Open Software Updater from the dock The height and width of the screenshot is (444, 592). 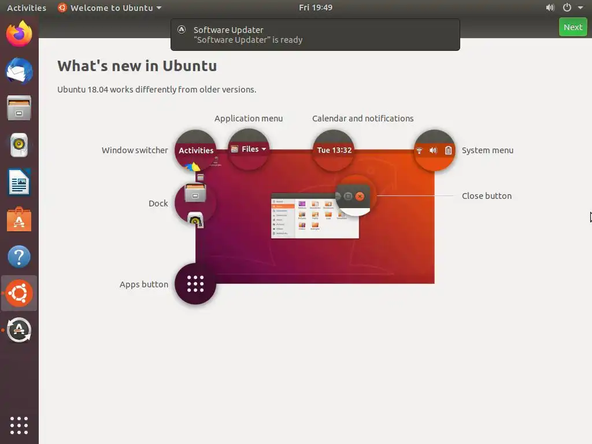19,330
